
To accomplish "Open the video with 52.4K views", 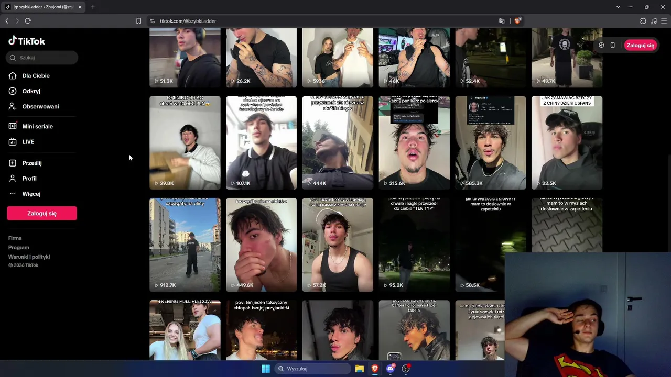I will pos(491,58).
